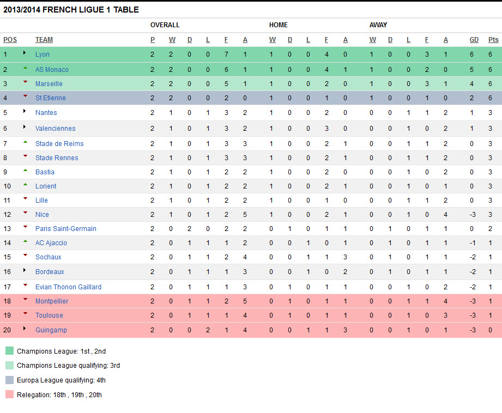
Task: Sort table by the TEAM column header
Action: coord(44,40)
